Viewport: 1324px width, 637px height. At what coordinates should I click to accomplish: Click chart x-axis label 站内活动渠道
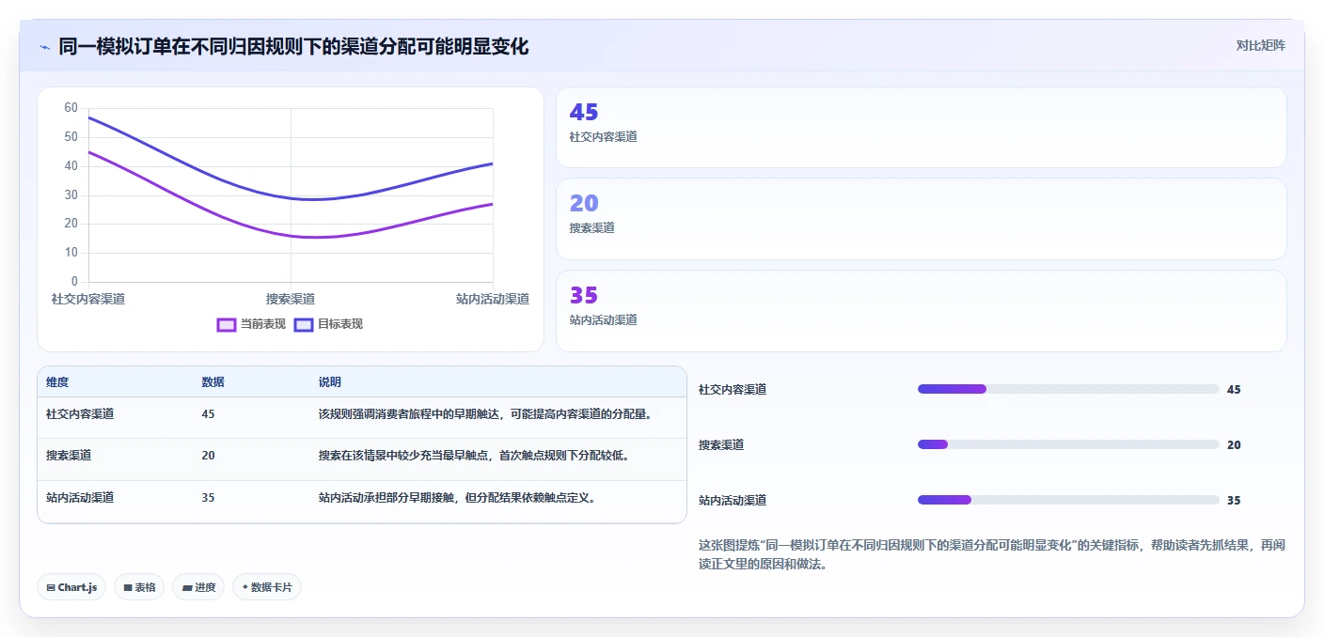(493, 299)
